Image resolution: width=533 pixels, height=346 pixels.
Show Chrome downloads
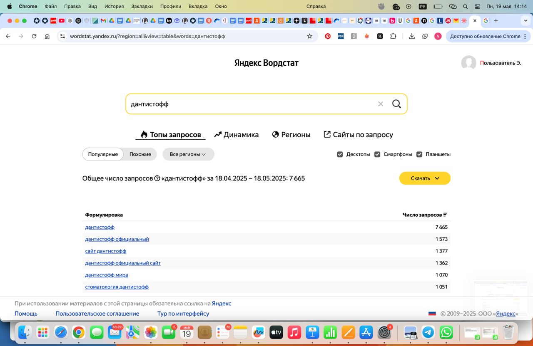[x=412, y=36]
